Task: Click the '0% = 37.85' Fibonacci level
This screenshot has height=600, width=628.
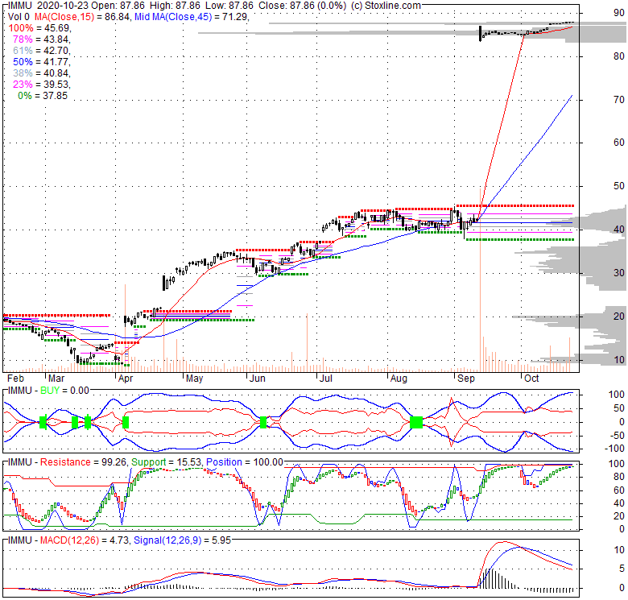Action: point(43,96)
